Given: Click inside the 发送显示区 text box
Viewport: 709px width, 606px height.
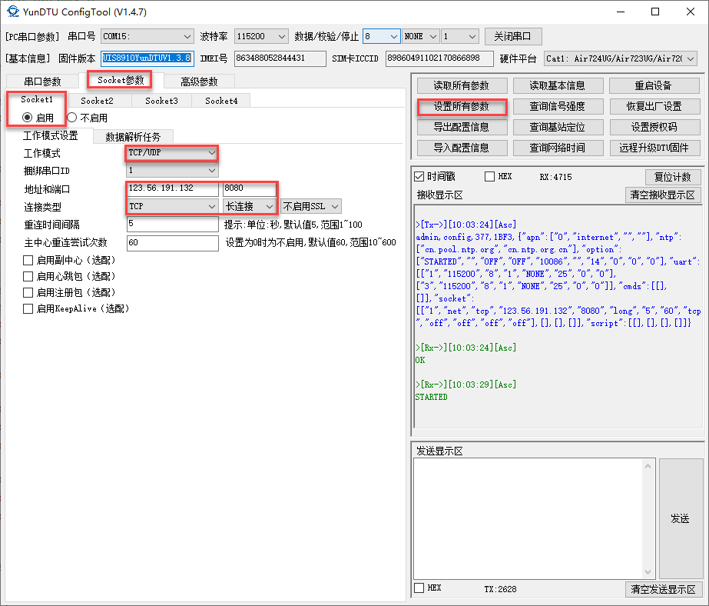Looking at the screenshot, I should click(528, 518).
